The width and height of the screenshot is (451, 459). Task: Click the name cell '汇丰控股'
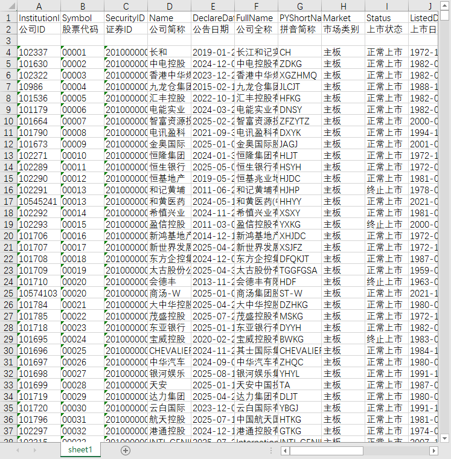coord(170,98)
